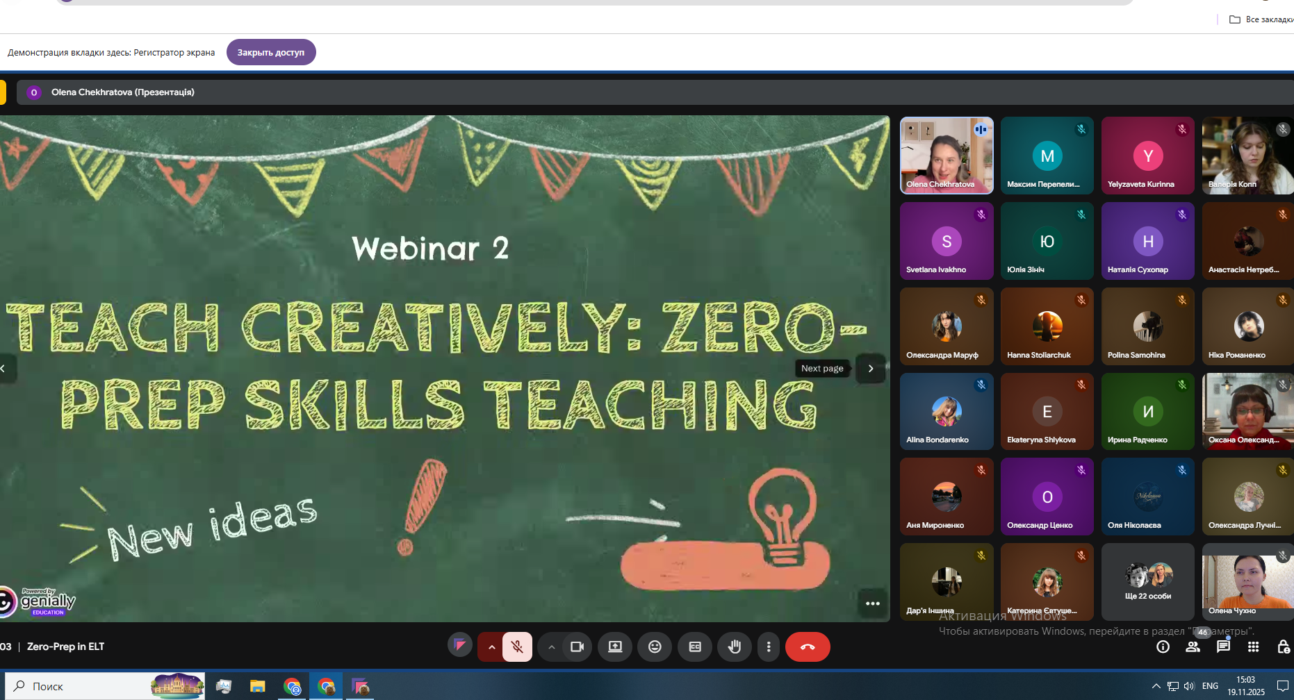This screenshot has width=1294, height=700.
Task: Click the Закрыть доступ button
Action: click(x=271, y=52)
